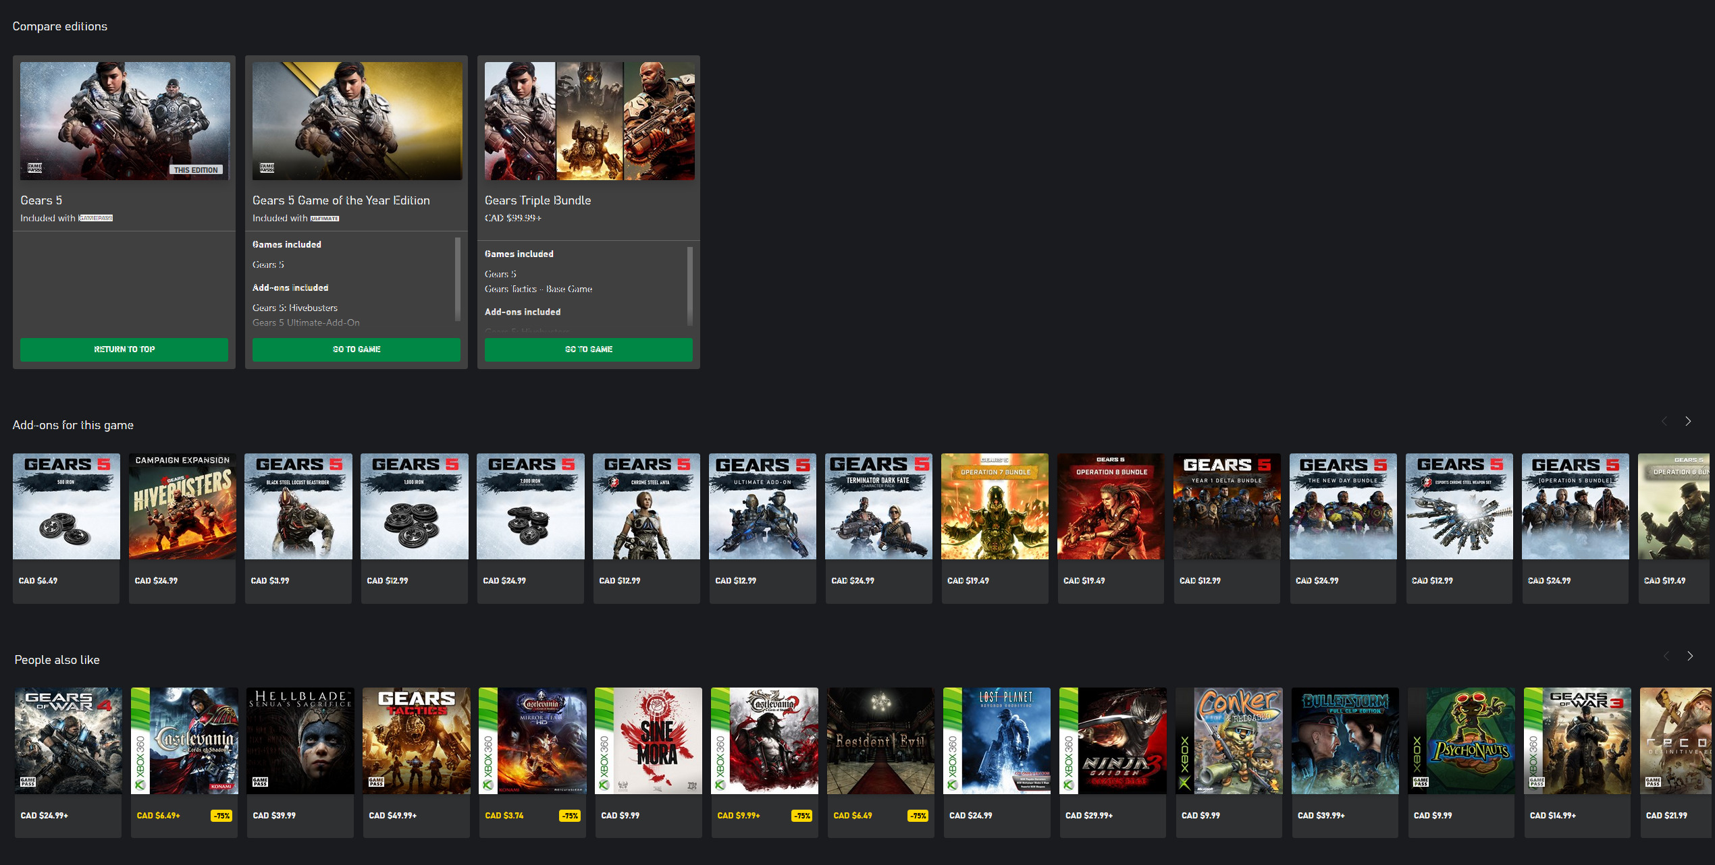Open the 1,000 Iron add-on tile
This screenshot has width=1715, height=865.
(x=415, y=528)
